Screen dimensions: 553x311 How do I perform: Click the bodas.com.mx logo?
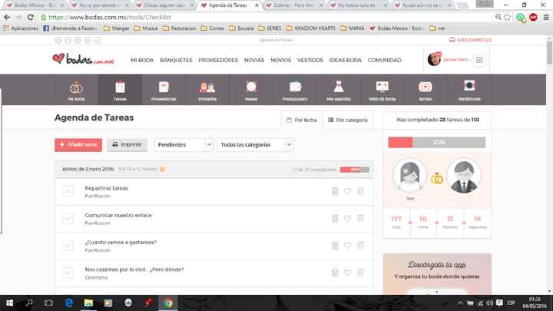tap(83, 59)
